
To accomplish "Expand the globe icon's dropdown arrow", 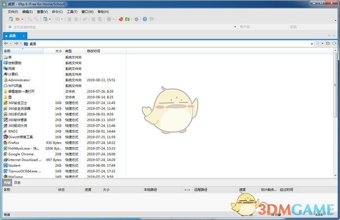I will coord(113,19).
